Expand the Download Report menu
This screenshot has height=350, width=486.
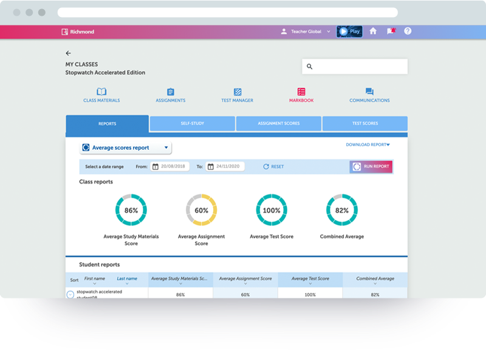[368, 145]
